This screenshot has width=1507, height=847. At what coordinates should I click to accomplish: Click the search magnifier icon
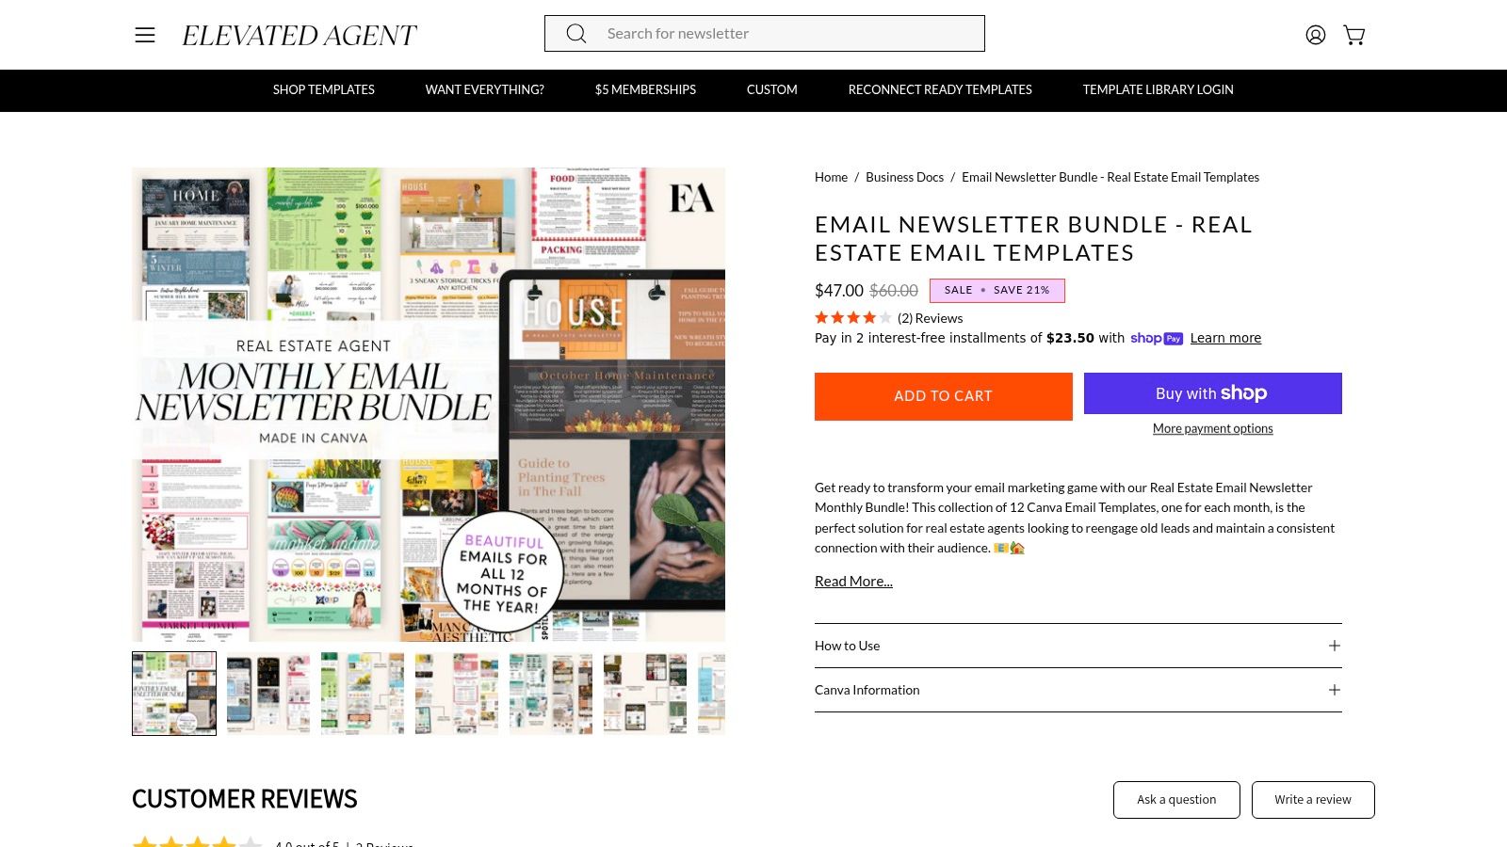tap(576, 34)
